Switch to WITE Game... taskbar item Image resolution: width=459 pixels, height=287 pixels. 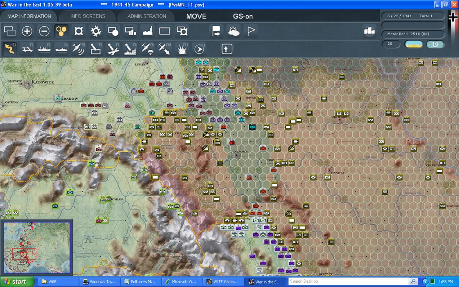click(223, 282)
